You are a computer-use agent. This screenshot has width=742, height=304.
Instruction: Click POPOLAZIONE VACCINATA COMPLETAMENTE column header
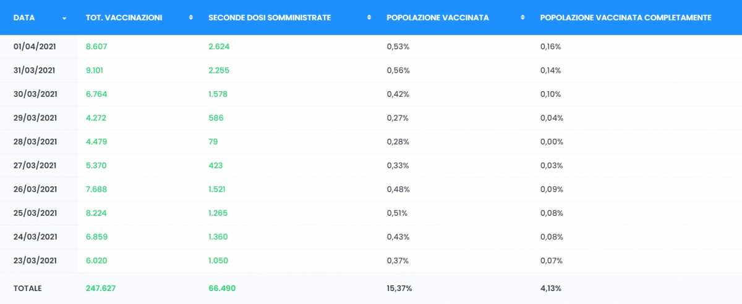tap(626, 18)
